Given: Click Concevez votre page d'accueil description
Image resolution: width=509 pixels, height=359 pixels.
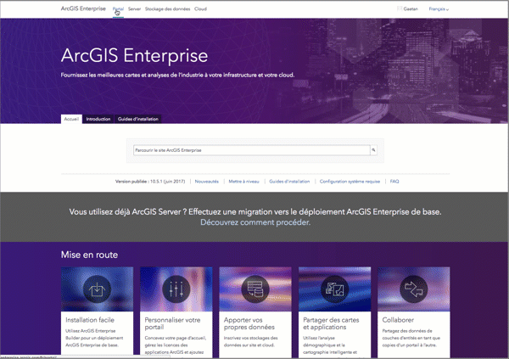Looking at the screenshot, I should point(176,345).
